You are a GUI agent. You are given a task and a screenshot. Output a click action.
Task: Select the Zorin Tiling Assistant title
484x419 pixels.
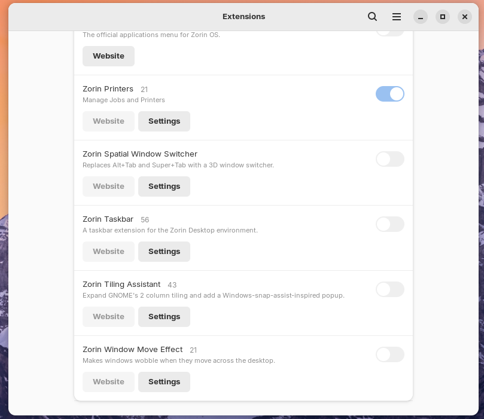(121, 285)
